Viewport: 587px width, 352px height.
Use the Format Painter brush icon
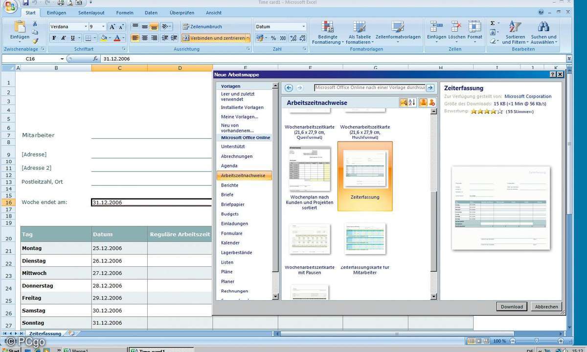click(x=35, y=41)
